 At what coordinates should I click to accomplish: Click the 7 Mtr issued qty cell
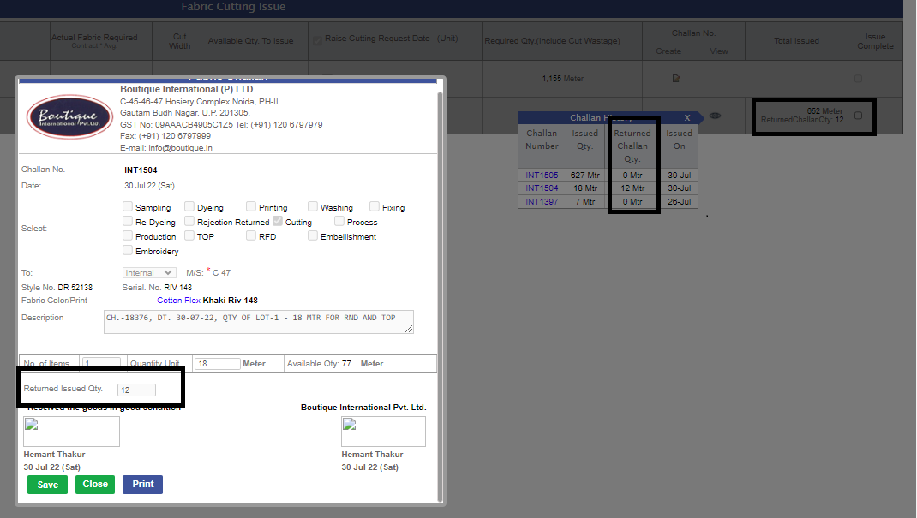point(584,201)
